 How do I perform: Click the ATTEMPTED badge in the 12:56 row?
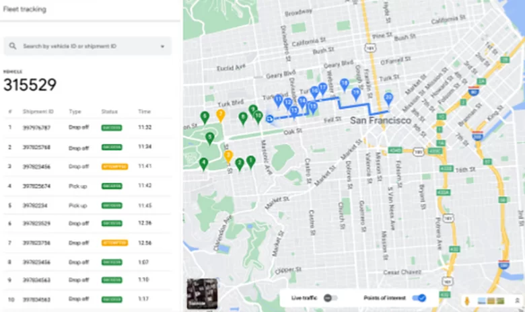coord(114,243)
